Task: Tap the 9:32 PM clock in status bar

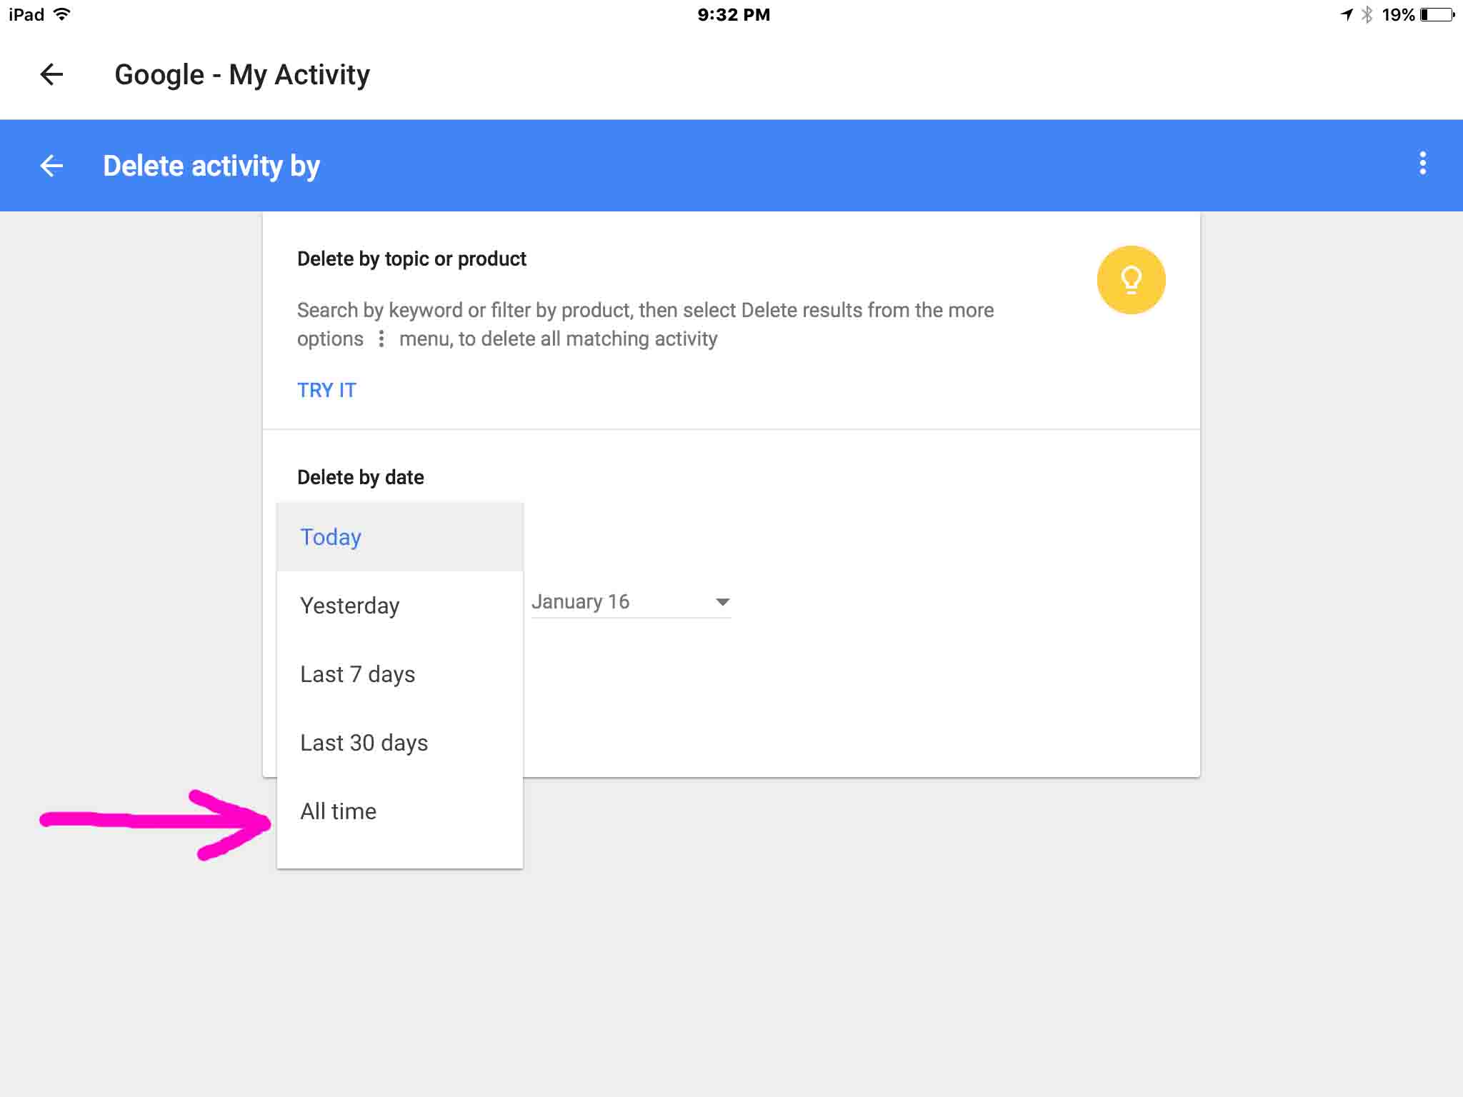Action: point(733,14)
